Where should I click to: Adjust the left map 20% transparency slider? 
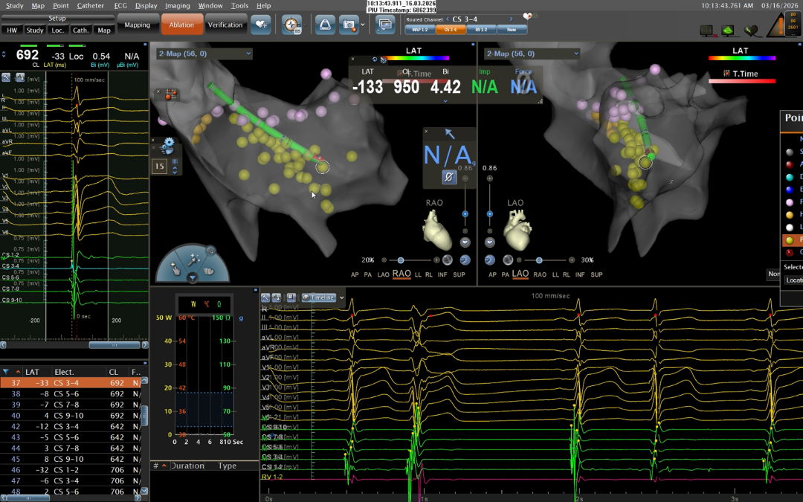[x=400, y=260]
